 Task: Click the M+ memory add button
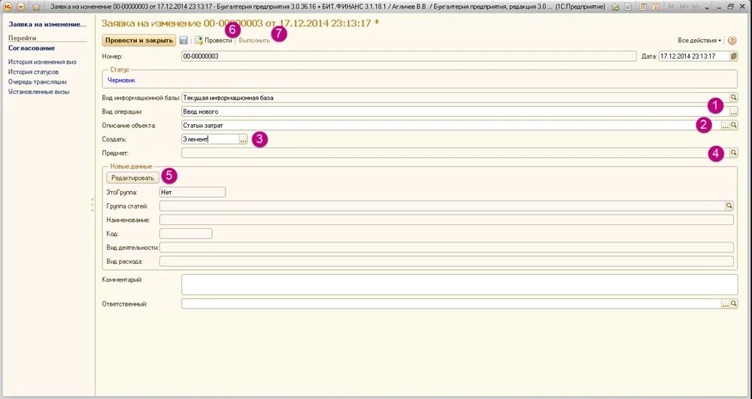pos(684,7)
